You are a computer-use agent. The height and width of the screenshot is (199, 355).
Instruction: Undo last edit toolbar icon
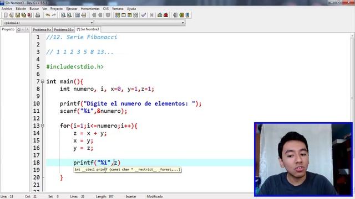point(48,15)
